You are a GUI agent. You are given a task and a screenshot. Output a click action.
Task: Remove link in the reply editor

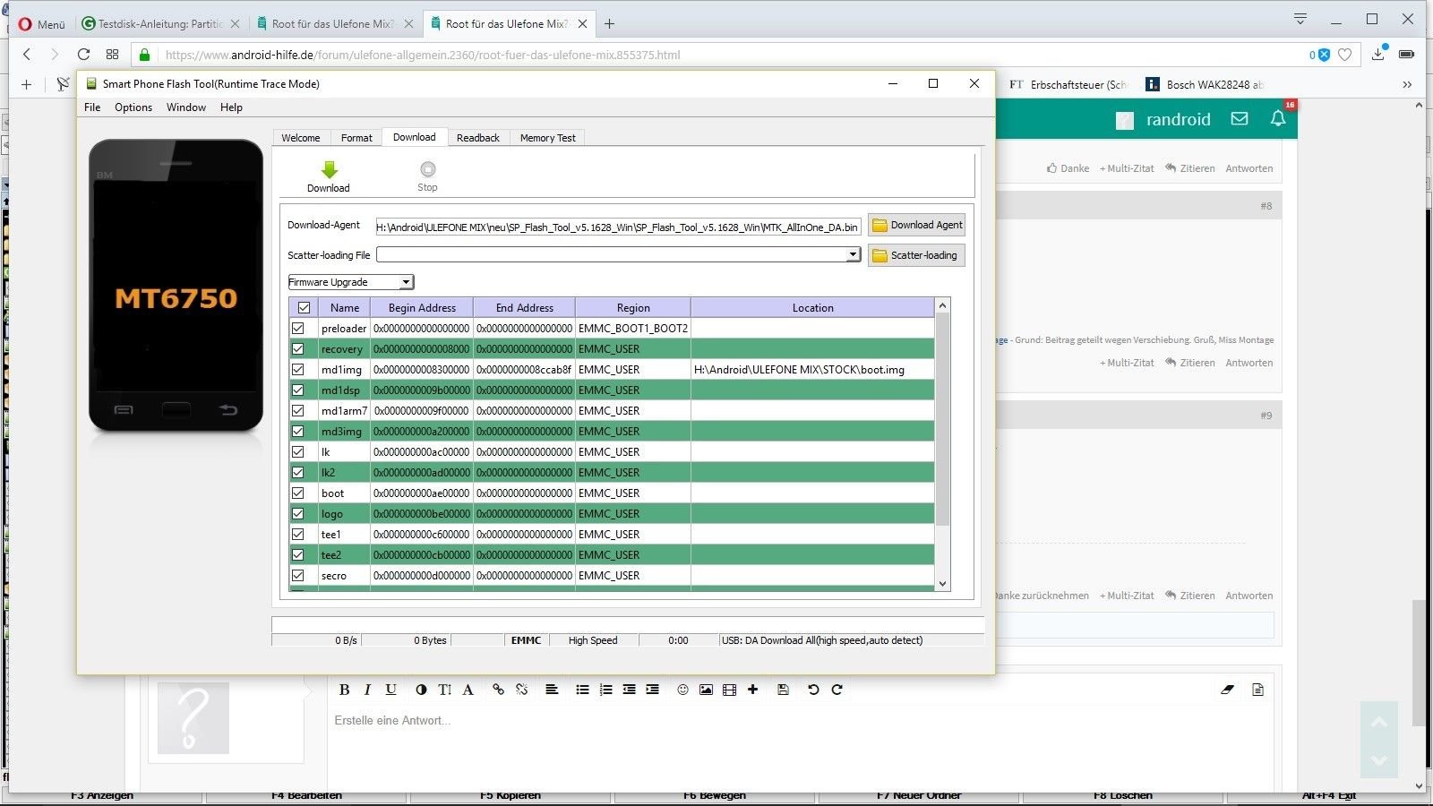pyautogui.click(x=521, y=690)
